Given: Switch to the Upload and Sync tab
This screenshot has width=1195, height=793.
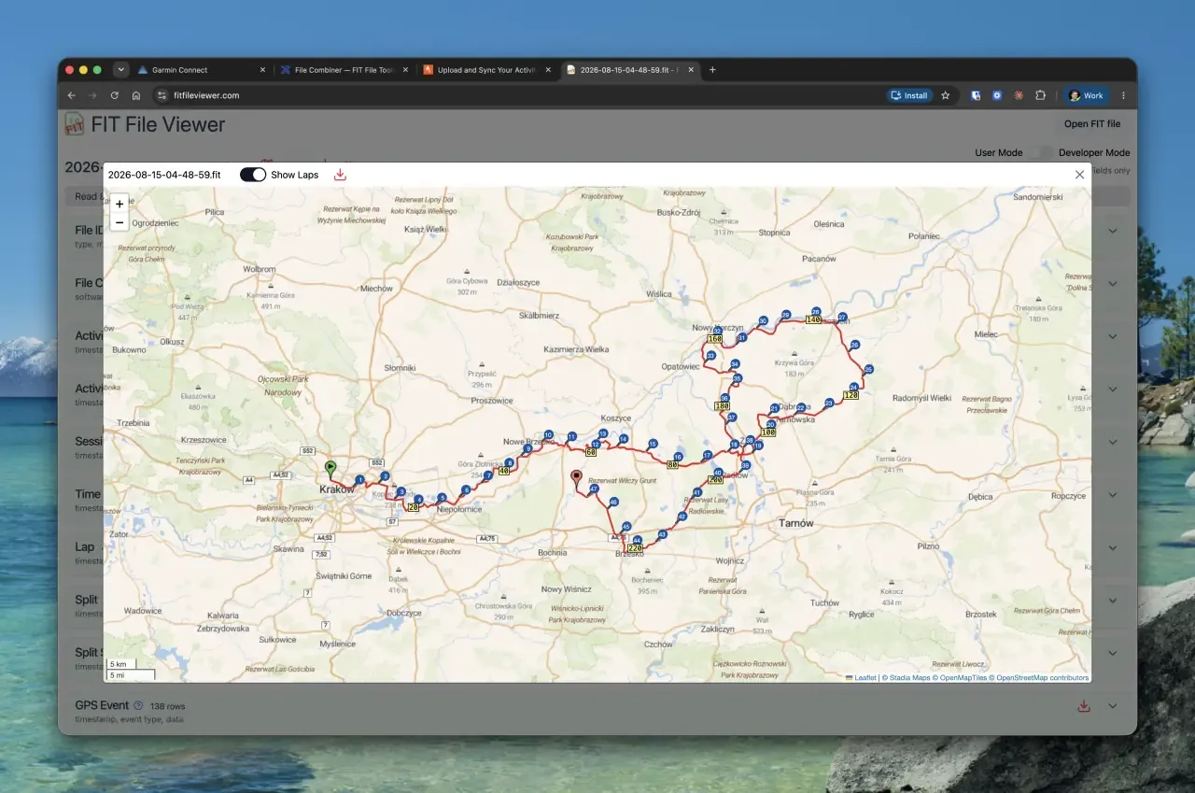Looking at the screenshot, I should (x=486, y=70).
